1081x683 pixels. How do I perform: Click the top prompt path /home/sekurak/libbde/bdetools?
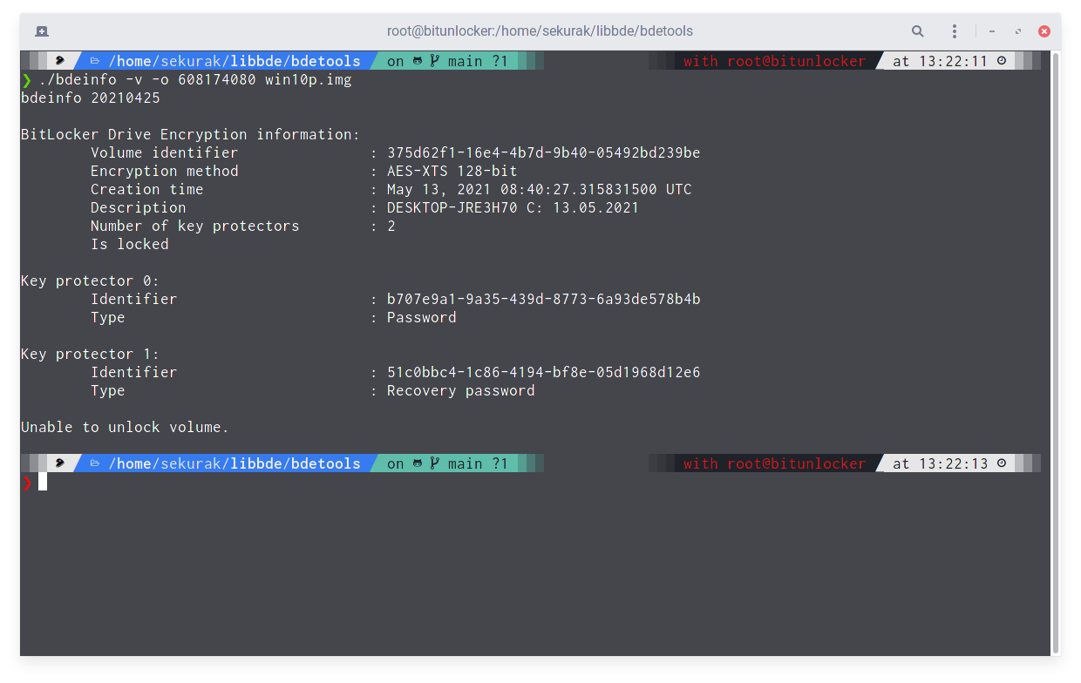tap(235, 61)
